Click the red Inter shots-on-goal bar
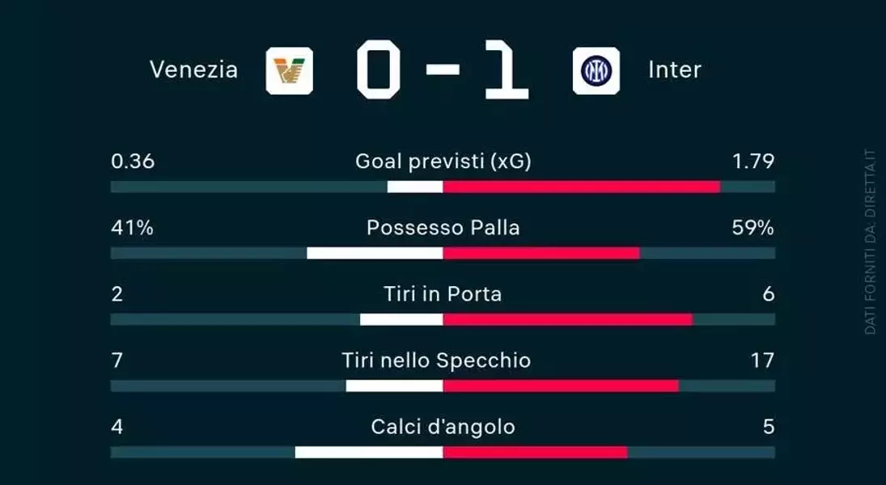This screenshot has width=886, height=485. click(x=568, y=319)
